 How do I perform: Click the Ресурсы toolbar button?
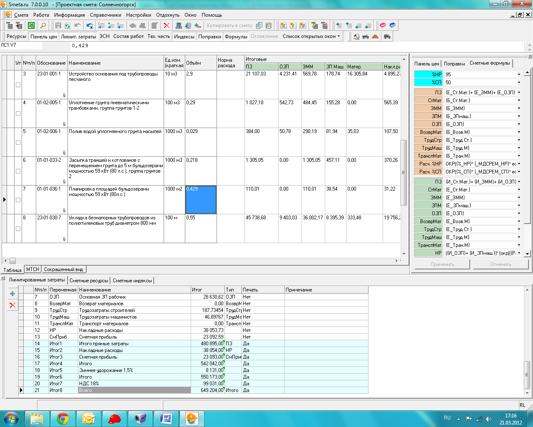point(16,37)
